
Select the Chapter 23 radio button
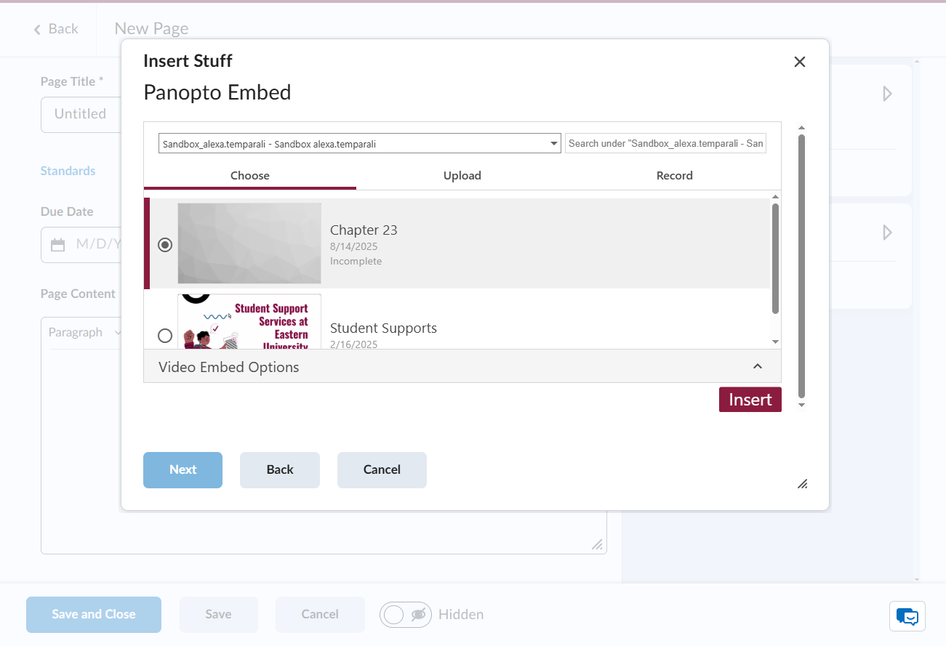pos(165,245)
